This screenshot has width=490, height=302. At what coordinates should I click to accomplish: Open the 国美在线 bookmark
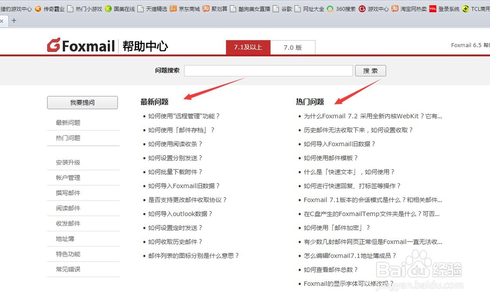120,9
